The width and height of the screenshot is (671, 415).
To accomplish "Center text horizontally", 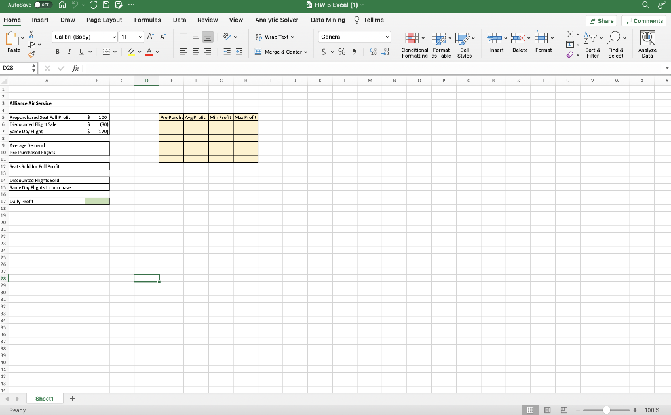I will tap(195, 52).
